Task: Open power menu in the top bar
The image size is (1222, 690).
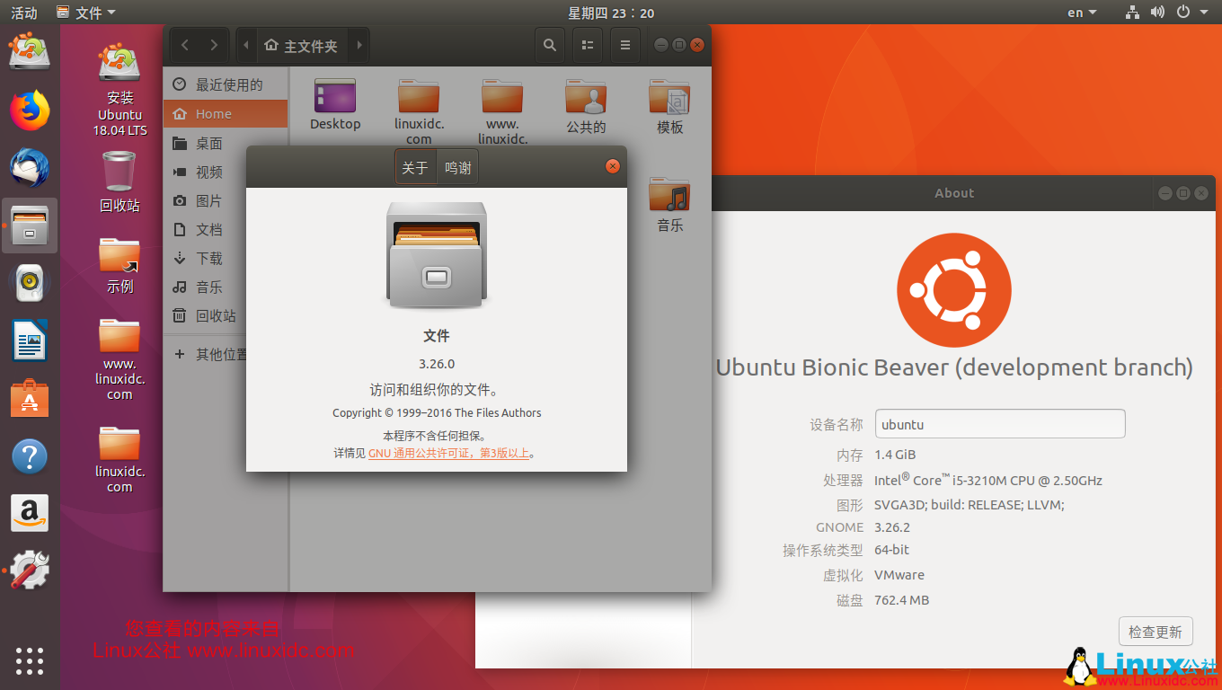Action: 1192,13
